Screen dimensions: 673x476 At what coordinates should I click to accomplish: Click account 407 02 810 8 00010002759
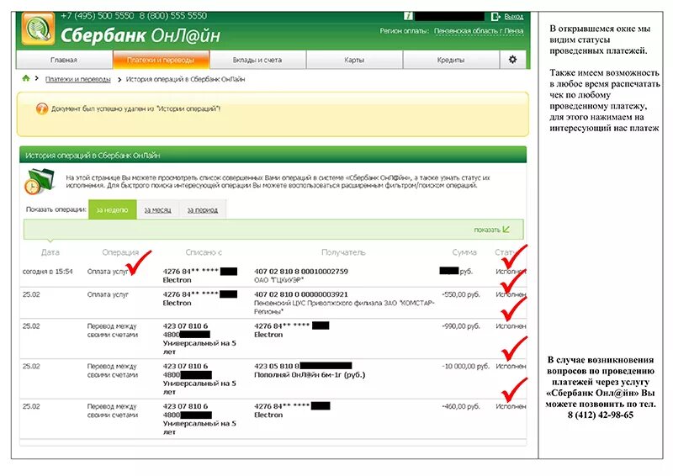[301, 272]
